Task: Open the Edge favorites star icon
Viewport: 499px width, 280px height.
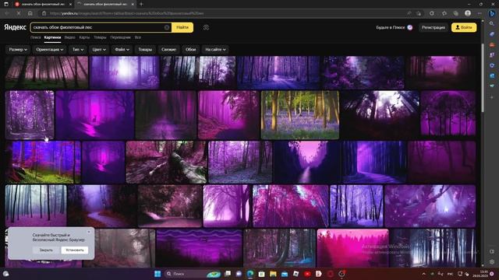Action: (444, 13)
